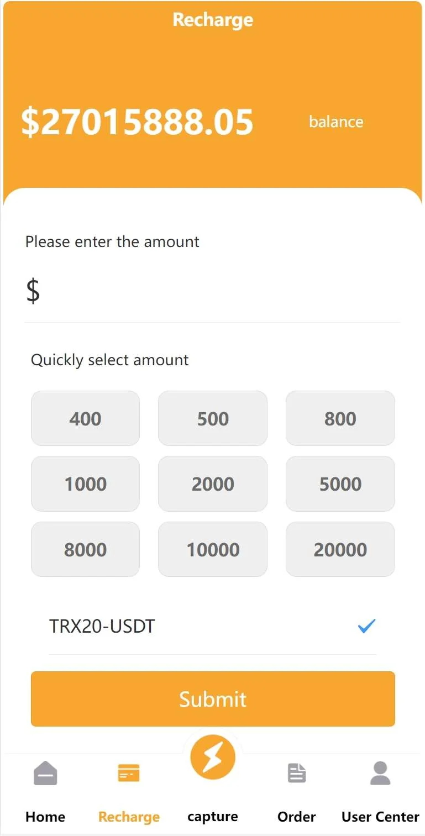The height and width of the screenshot is (836, 425).
Task: Tap the User Center person icon
Action: 380,773
